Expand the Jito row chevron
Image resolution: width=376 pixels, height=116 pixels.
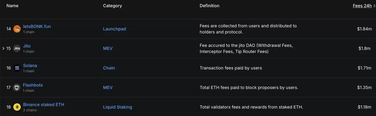pyautogui.click(x=3, y=48)
